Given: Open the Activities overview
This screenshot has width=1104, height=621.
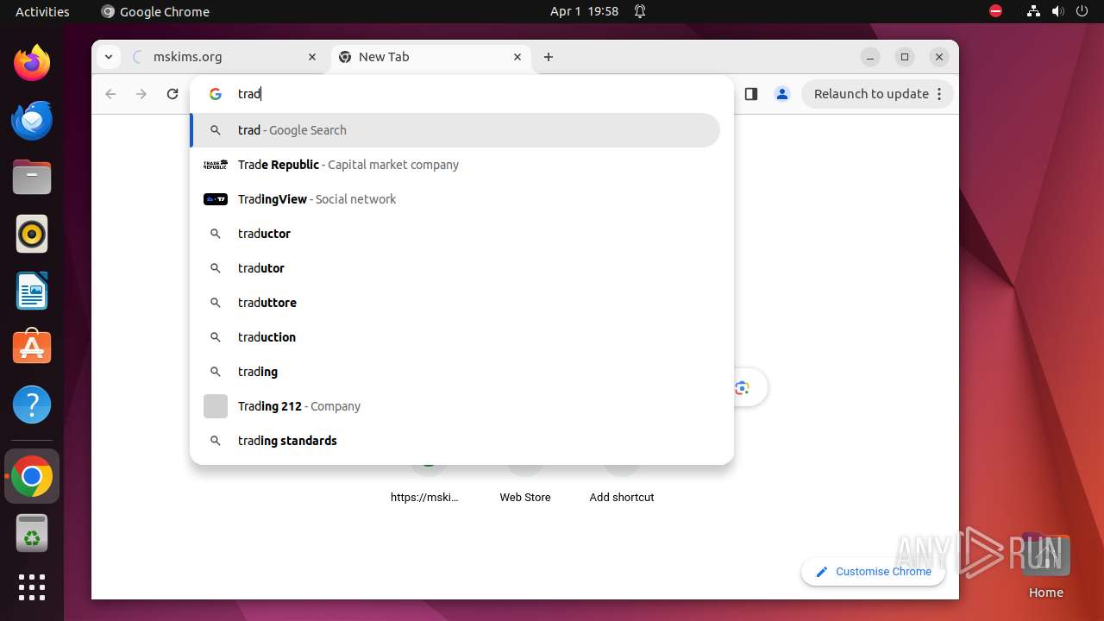Looking at the screenshot, I should (x=42, y=11).
